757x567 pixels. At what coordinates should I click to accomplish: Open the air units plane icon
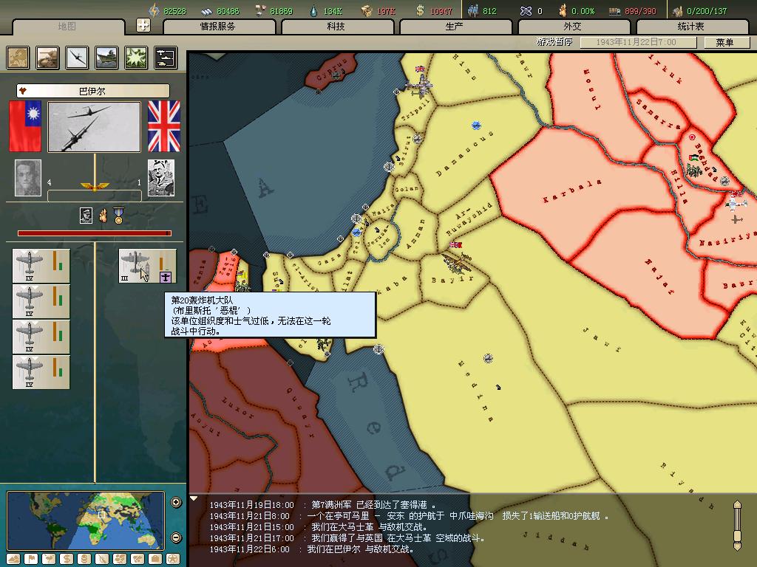[x=77, y=58]
